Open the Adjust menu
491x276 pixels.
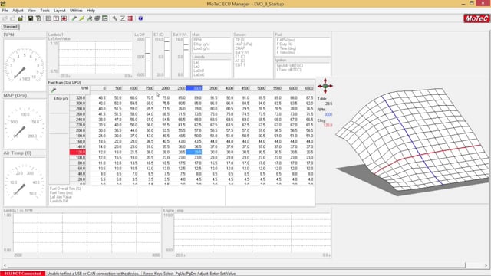click(x=18, y=11)
